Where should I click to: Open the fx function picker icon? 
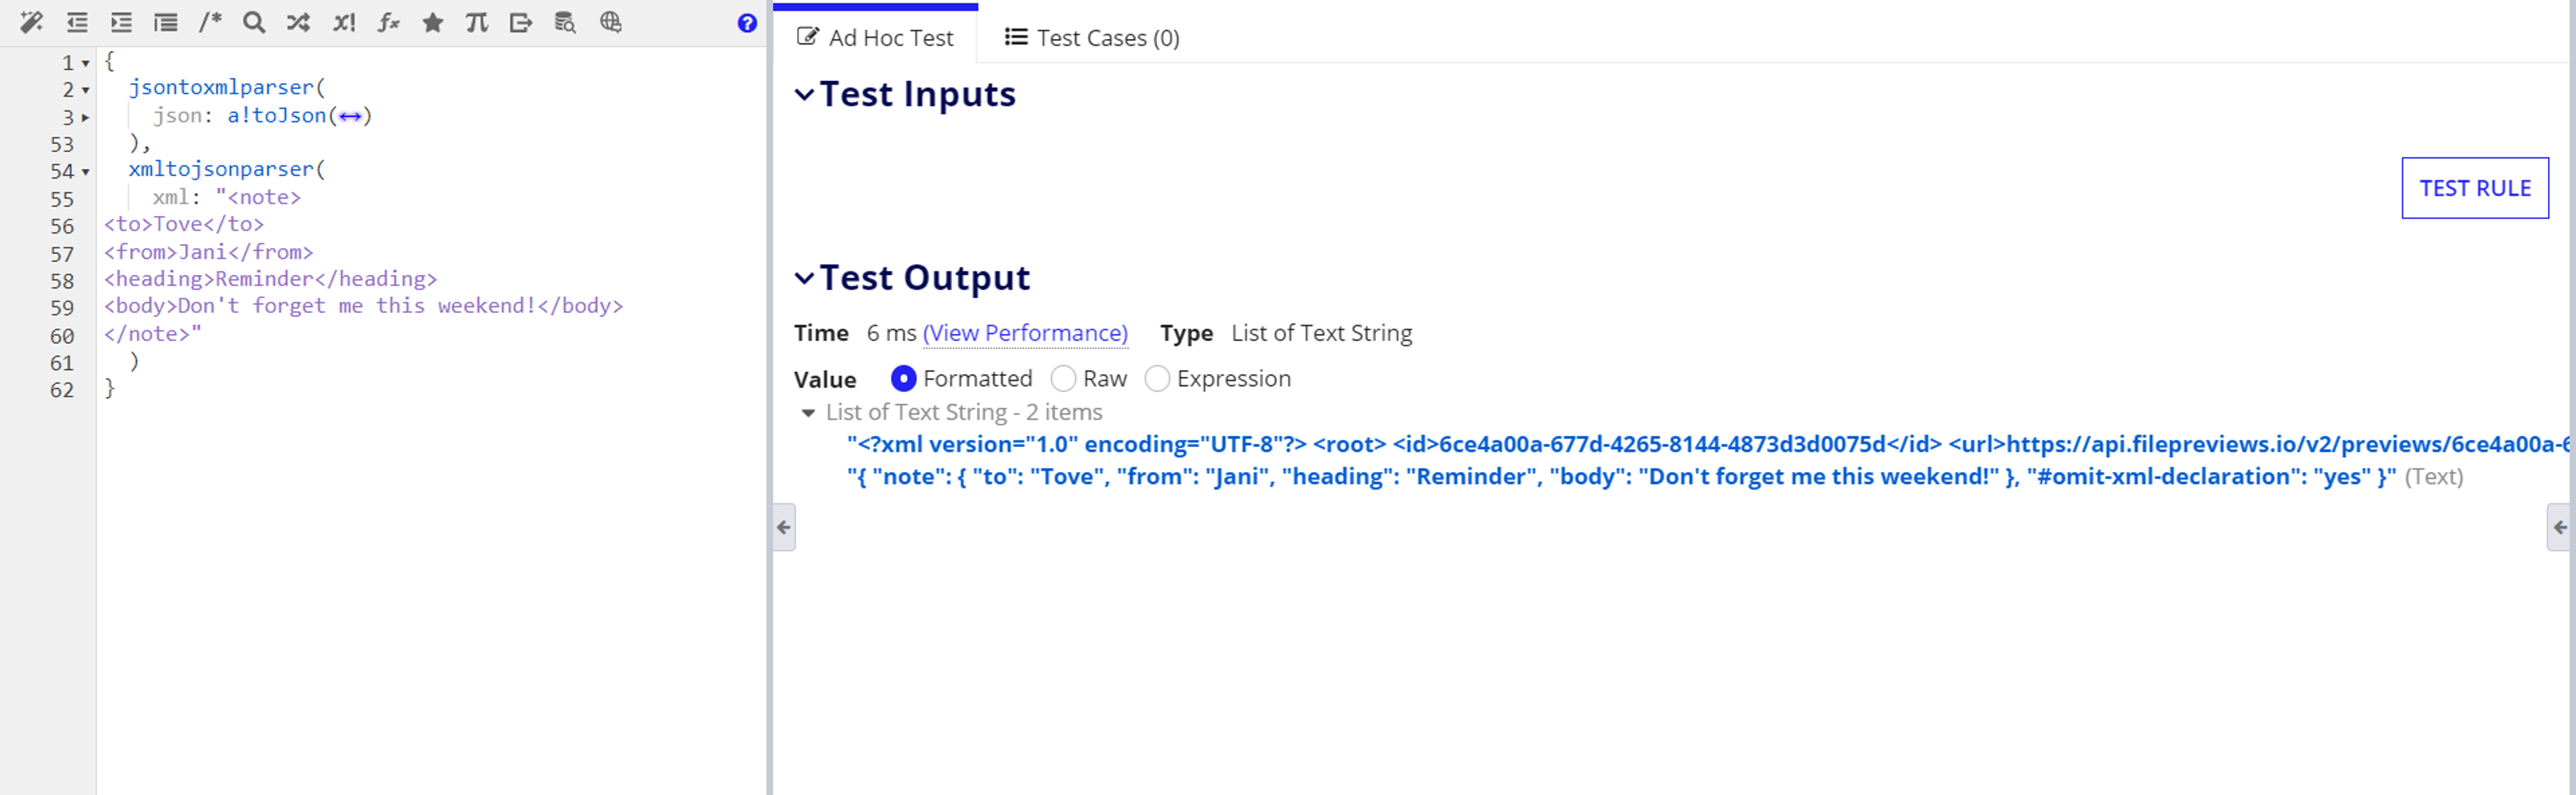388,22
